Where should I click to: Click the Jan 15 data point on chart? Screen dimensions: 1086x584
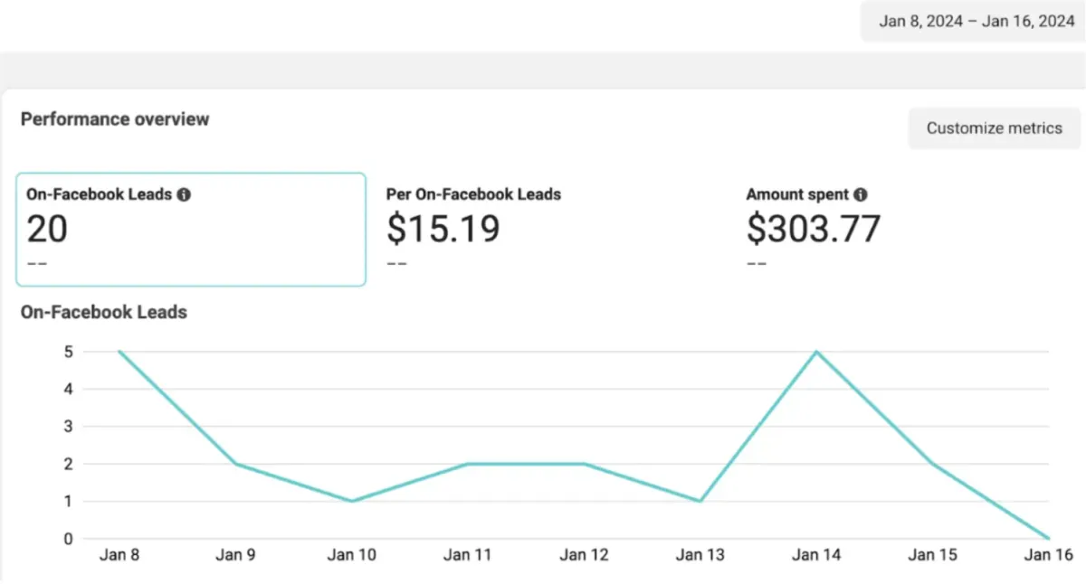pos(932,464)
